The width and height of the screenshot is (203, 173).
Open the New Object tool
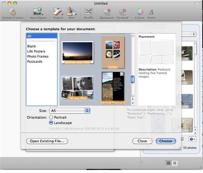coord(38,12)
